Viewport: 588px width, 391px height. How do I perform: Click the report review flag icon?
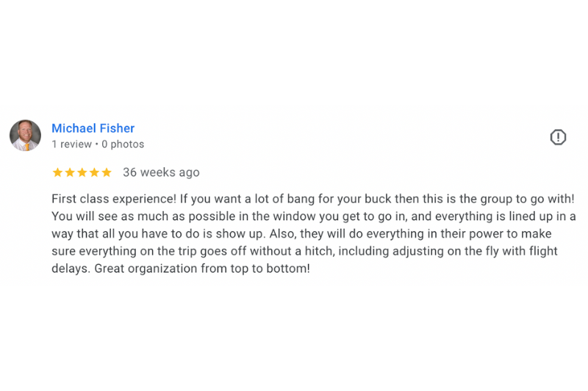pos(558,137)
